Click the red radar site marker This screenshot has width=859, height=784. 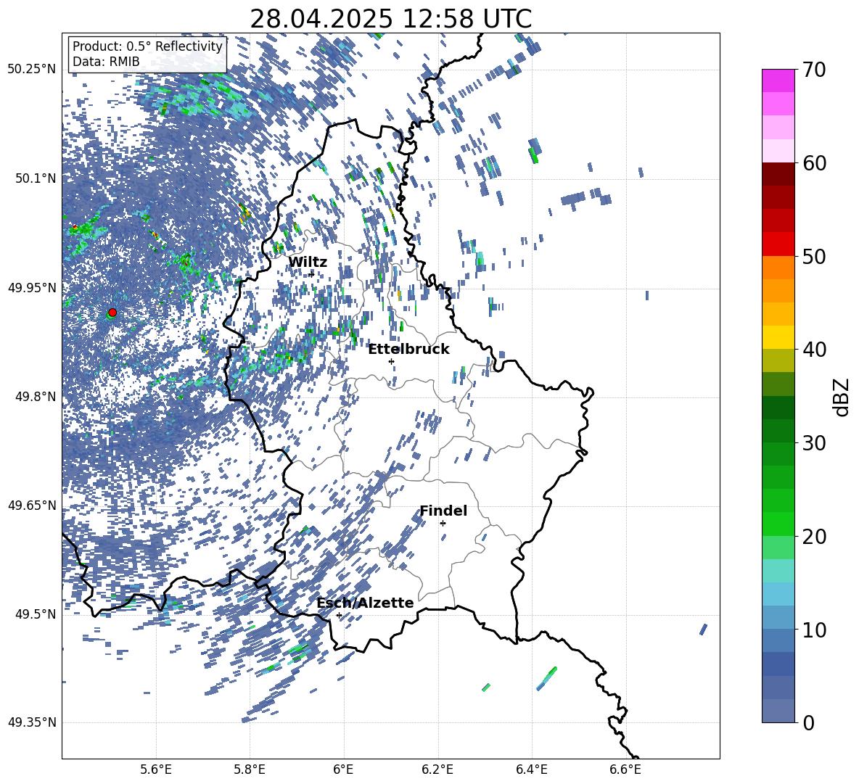pos(112,313)
